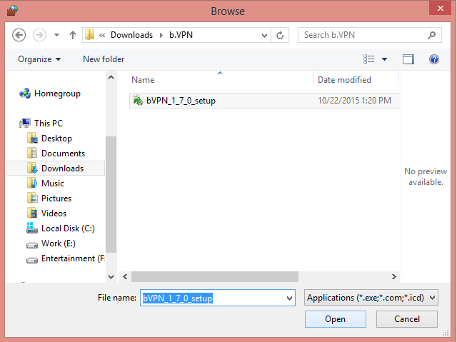Open the file type filter dropdown
457x342 pixels.
[371, 298]
